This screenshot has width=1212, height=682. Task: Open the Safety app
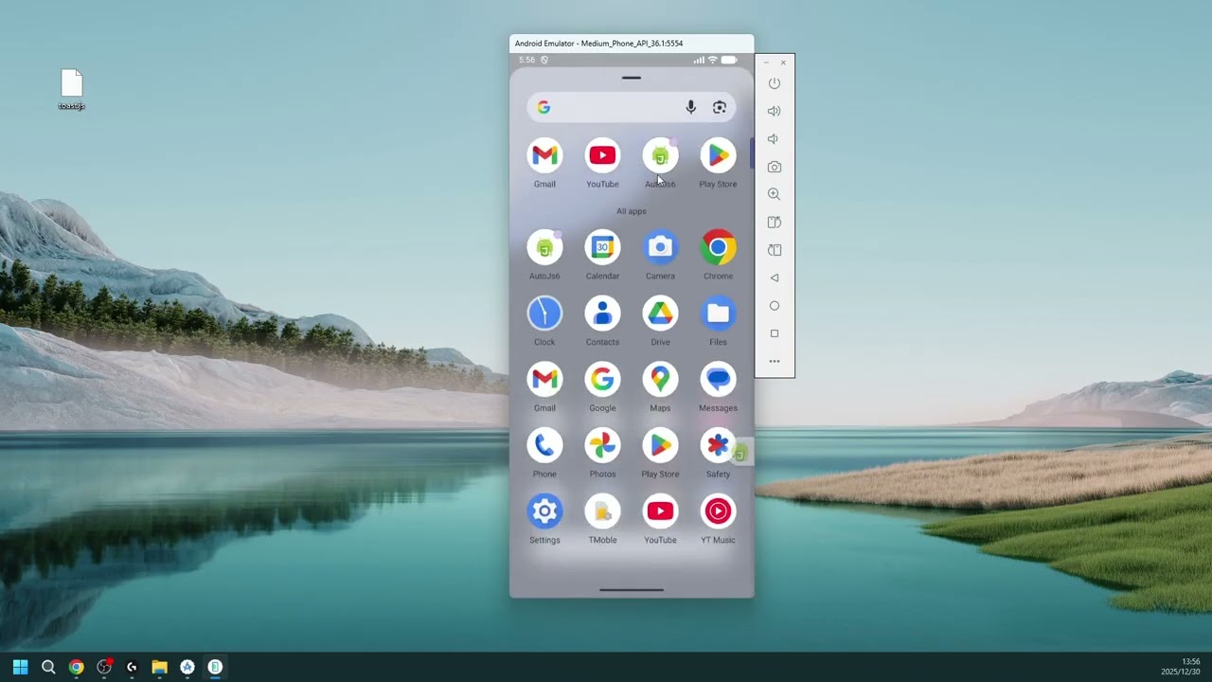point(718,445)
